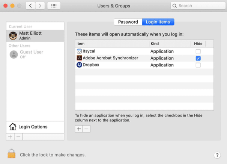The width and height of the screenshot is (227, 164).
Task: Click the Dropbox app icon in list
Action: (x=79, y=65)
